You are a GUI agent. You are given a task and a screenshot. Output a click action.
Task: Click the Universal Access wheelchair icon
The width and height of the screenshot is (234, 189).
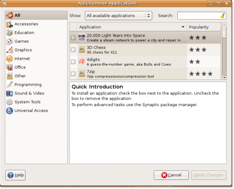coord(10,111)
